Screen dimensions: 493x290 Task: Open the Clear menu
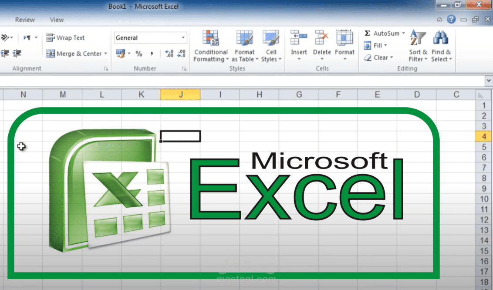[x=378, y=57]
